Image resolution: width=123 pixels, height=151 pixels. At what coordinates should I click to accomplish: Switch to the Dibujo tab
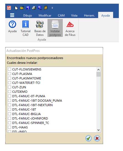pyautogui.click(x=28, y=15)
